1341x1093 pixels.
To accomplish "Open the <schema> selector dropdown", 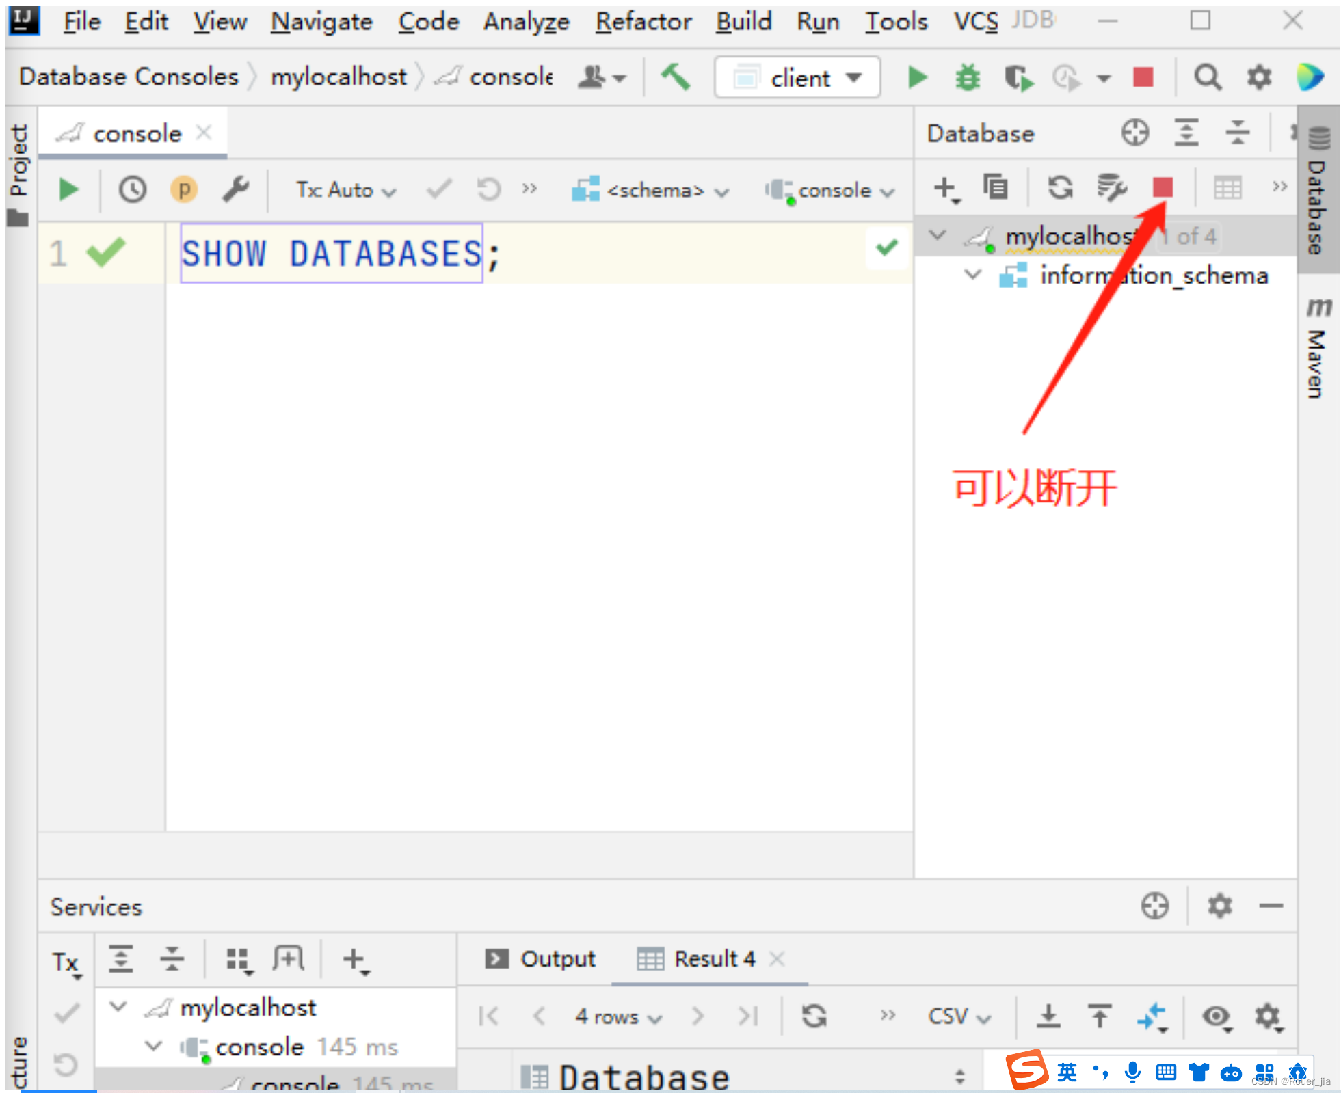I will (x=650, y=189).
